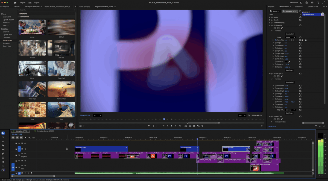Select the Plateau Wipe transition thumbnail
Screen dimensions: 328x181
[x=61, y=90]
